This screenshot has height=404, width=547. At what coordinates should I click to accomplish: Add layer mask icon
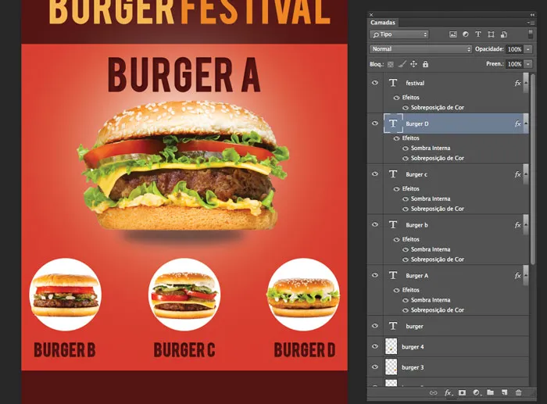(x=463, y=393)
